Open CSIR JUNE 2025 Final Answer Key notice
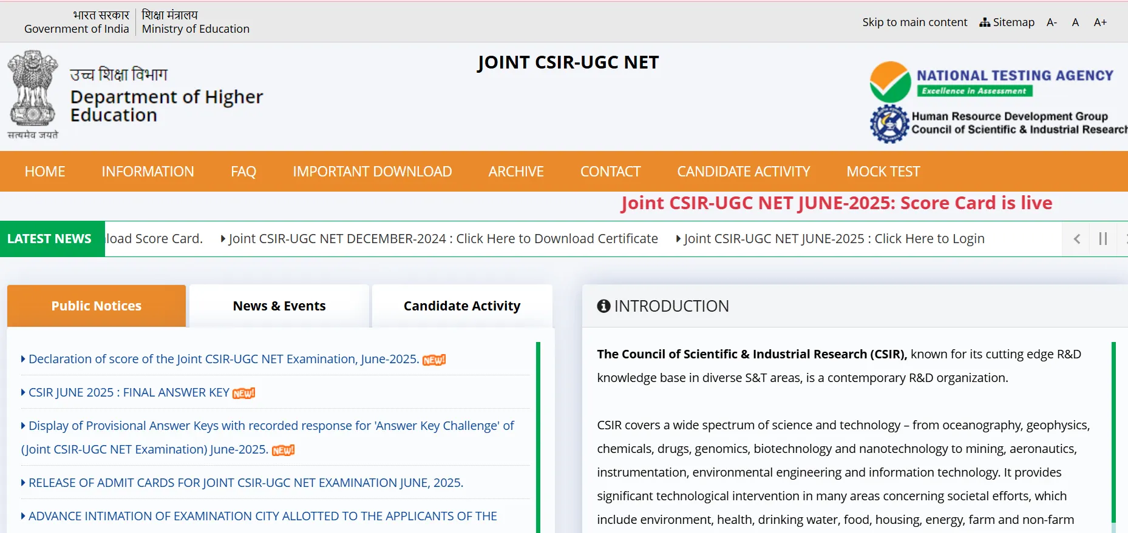Viewport: 1128px width, 533px height. [129, 393]
